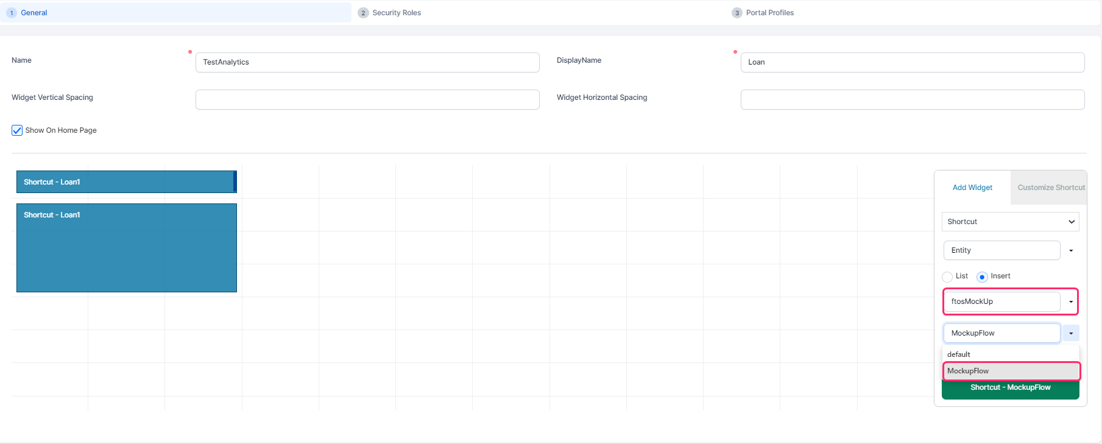Focus the DisplayName field containing Loan
Viewport: 1102px width, 444px height.
pos(912,62)
